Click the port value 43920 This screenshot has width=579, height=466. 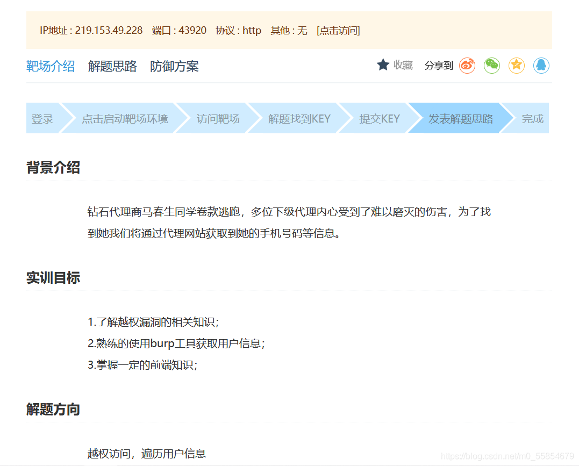coord(192,30)
